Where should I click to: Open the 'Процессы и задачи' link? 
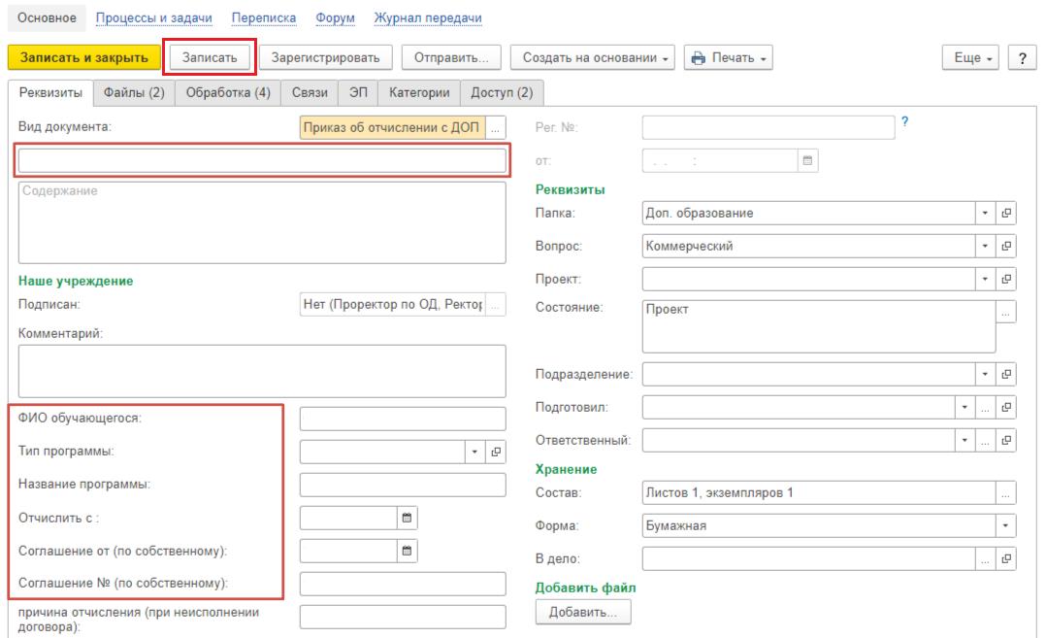[154, 18]
